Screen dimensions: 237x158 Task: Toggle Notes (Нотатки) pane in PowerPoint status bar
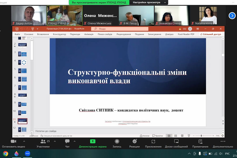145,136
